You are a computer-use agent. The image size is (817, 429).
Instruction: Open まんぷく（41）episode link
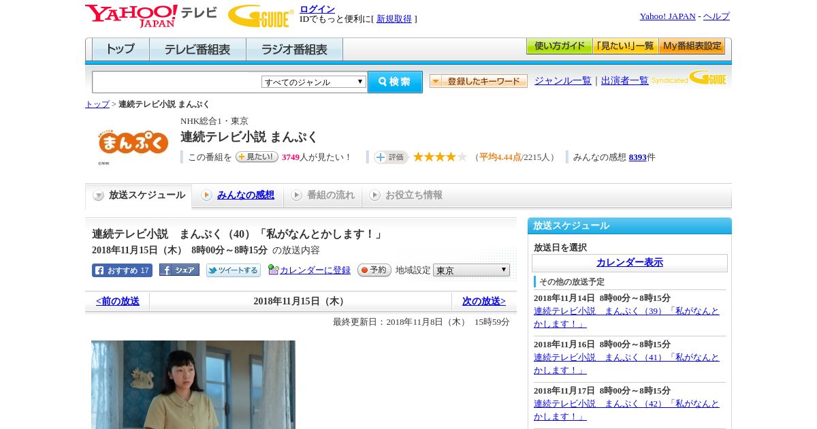click(626, 364)
